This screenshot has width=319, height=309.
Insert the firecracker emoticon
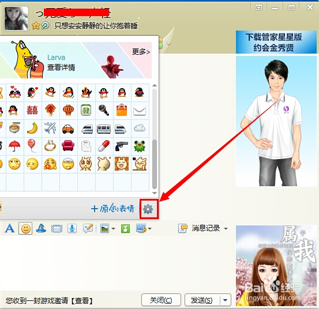pos(50,110)
